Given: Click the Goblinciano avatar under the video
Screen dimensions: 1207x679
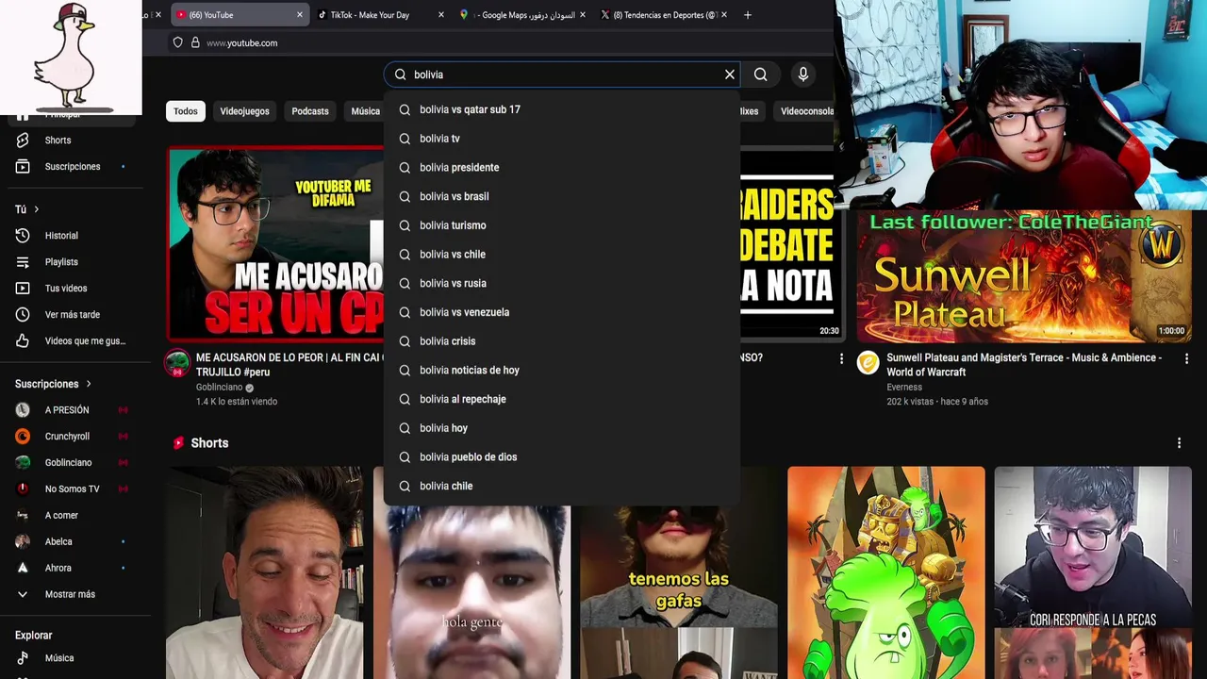Looking at the screenshot, I should coord(177,363).
